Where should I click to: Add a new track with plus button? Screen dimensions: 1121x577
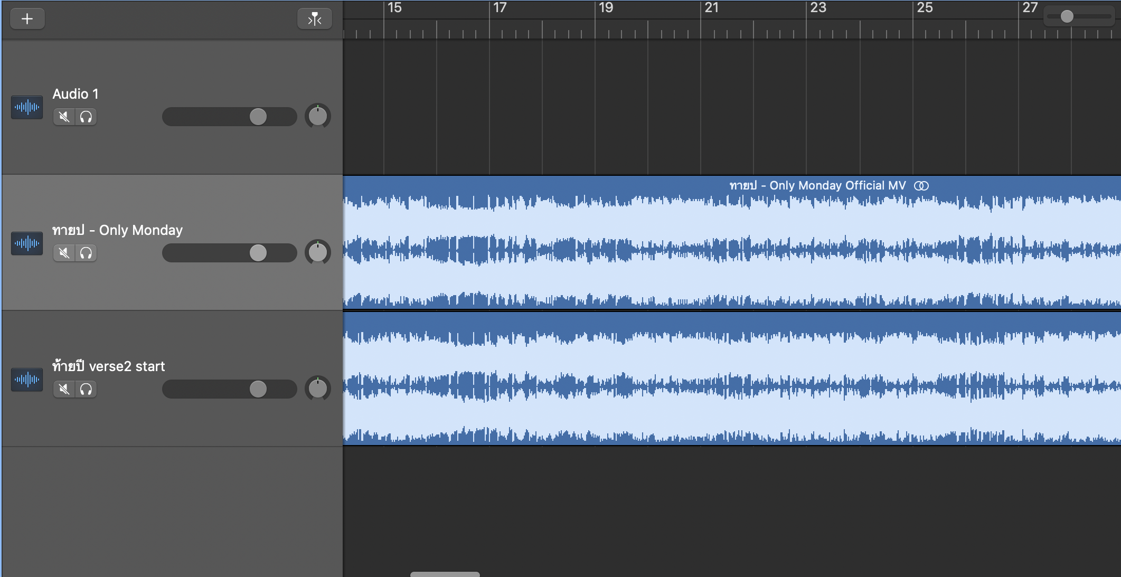(x=27, y=19)
